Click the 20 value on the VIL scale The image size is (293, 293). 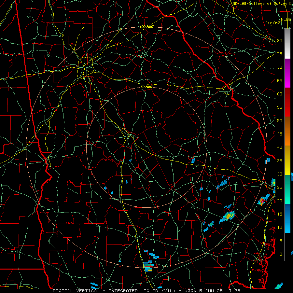[280, 201]
